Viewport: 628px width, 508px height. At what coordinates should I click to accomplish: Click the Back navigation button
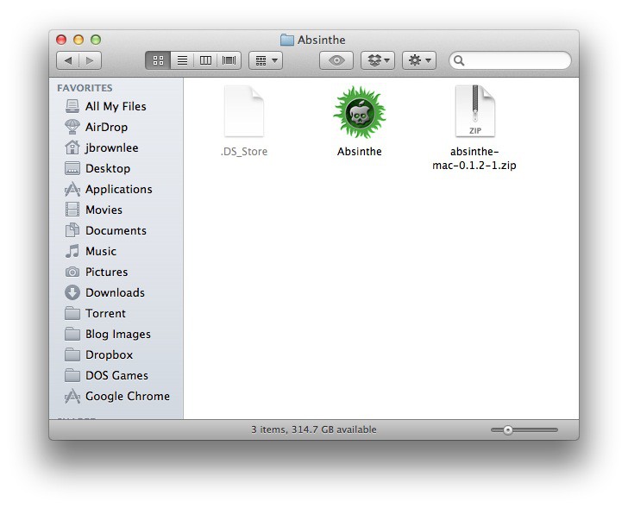click(x=68, y=60)
